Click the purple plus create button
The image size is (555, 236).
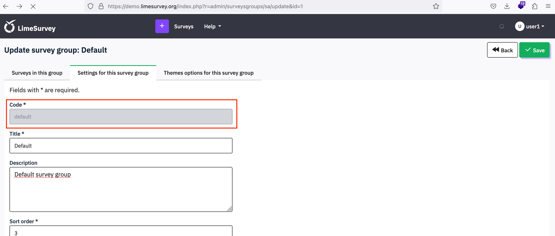click(162, 26)
